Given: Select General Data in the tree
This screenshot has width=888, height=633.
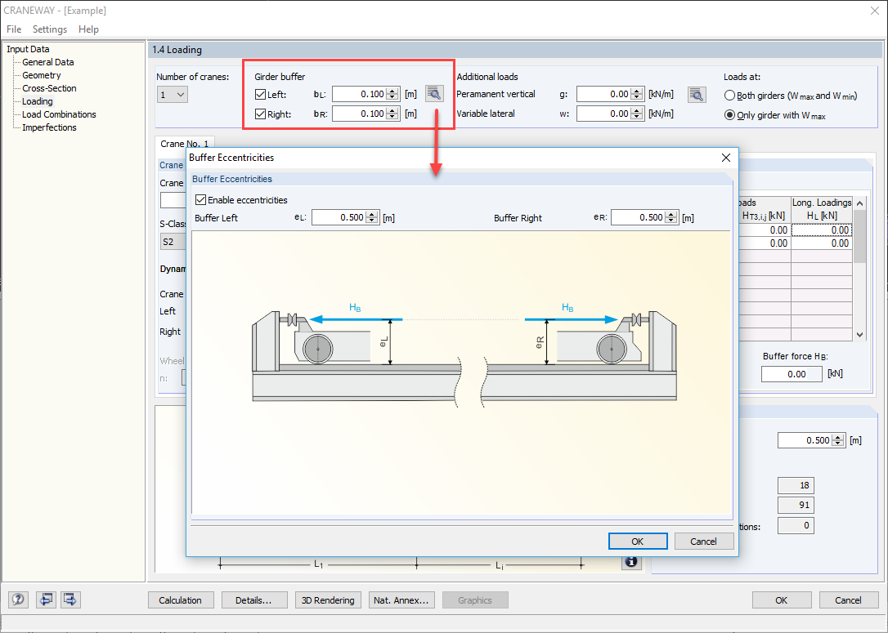Looking at the screenshot, I should coord(48,62).
